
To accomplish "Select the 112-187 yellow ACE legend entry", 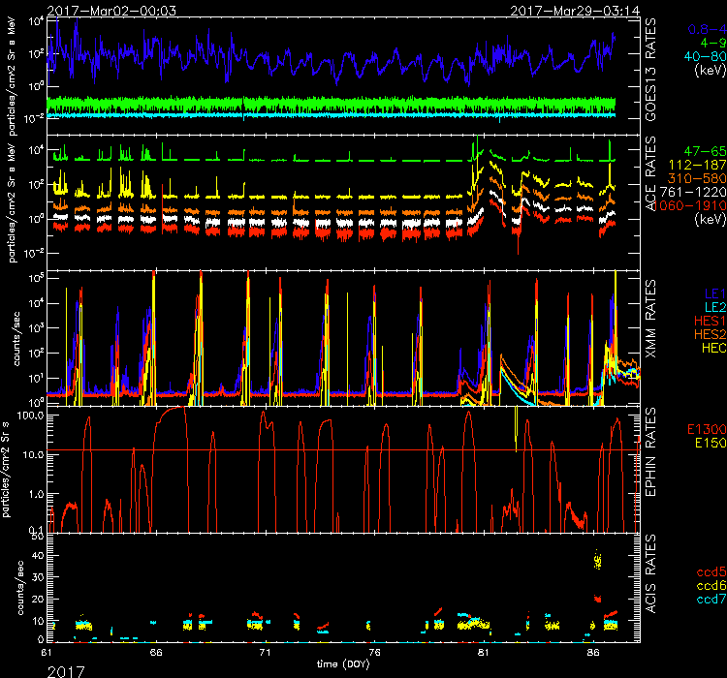I will [694, 166].
